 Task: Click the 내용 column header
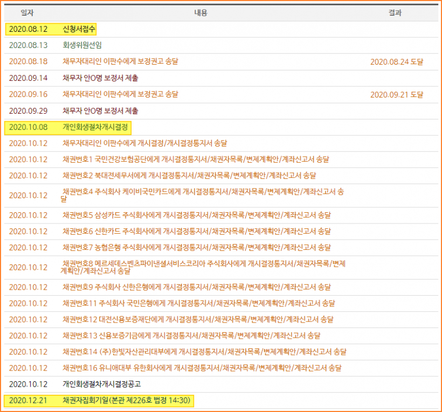201,13
